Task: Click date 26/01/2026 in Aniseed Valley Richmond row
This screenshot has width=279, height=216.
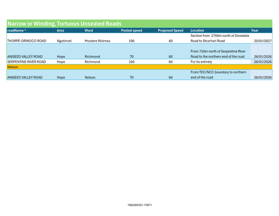Action: [263, 57]
